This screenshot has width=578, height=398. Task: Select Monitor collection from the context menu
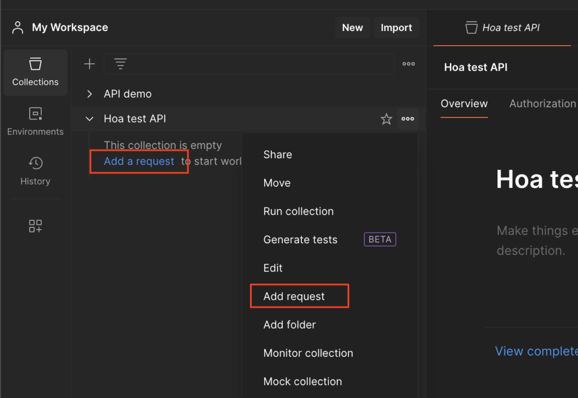pyautogui.click(x=308, y=353)
